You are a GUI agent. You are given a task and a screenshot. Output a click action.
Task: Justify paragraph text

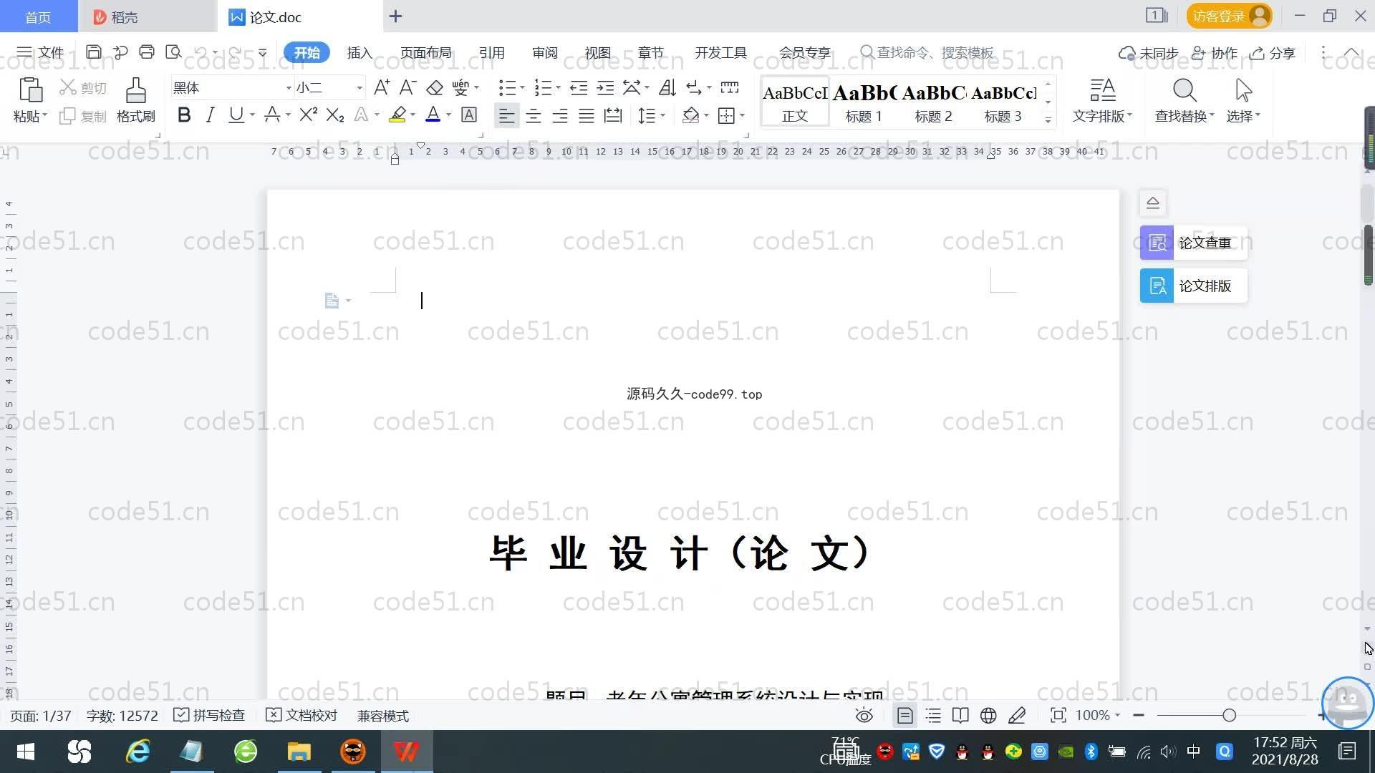point(587,115)
